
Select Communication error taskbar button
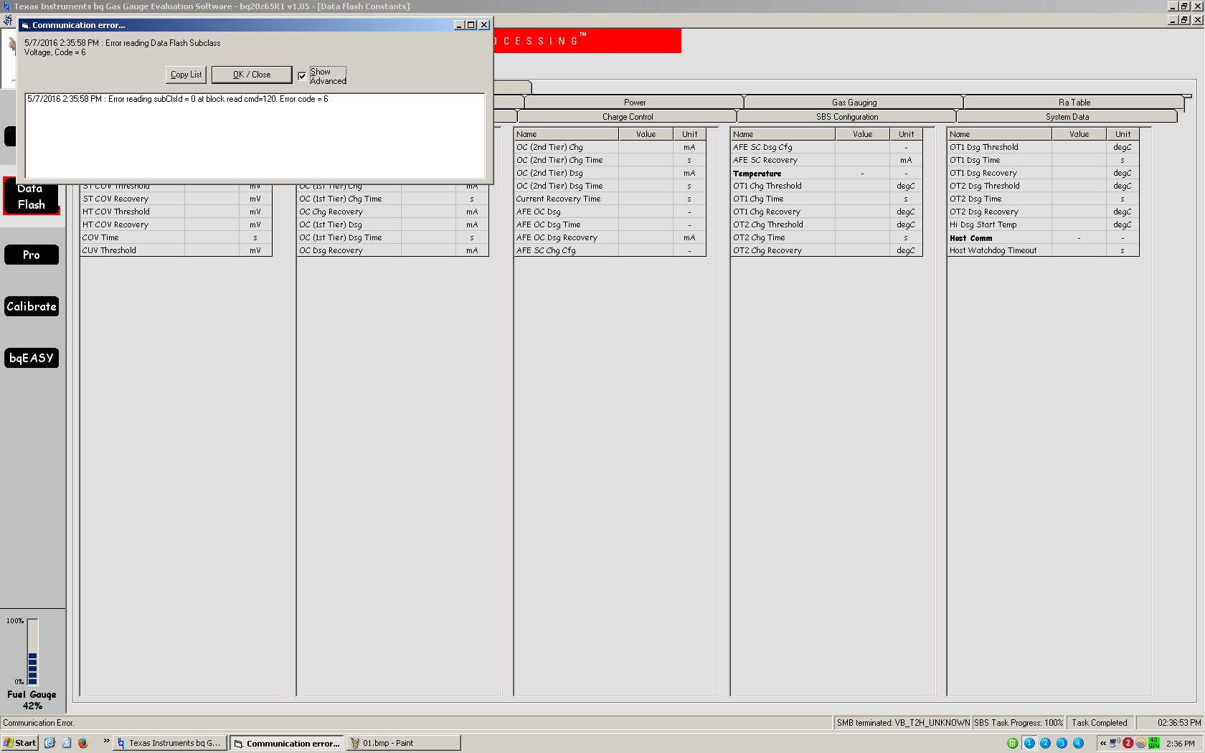[x=287, y=743]
